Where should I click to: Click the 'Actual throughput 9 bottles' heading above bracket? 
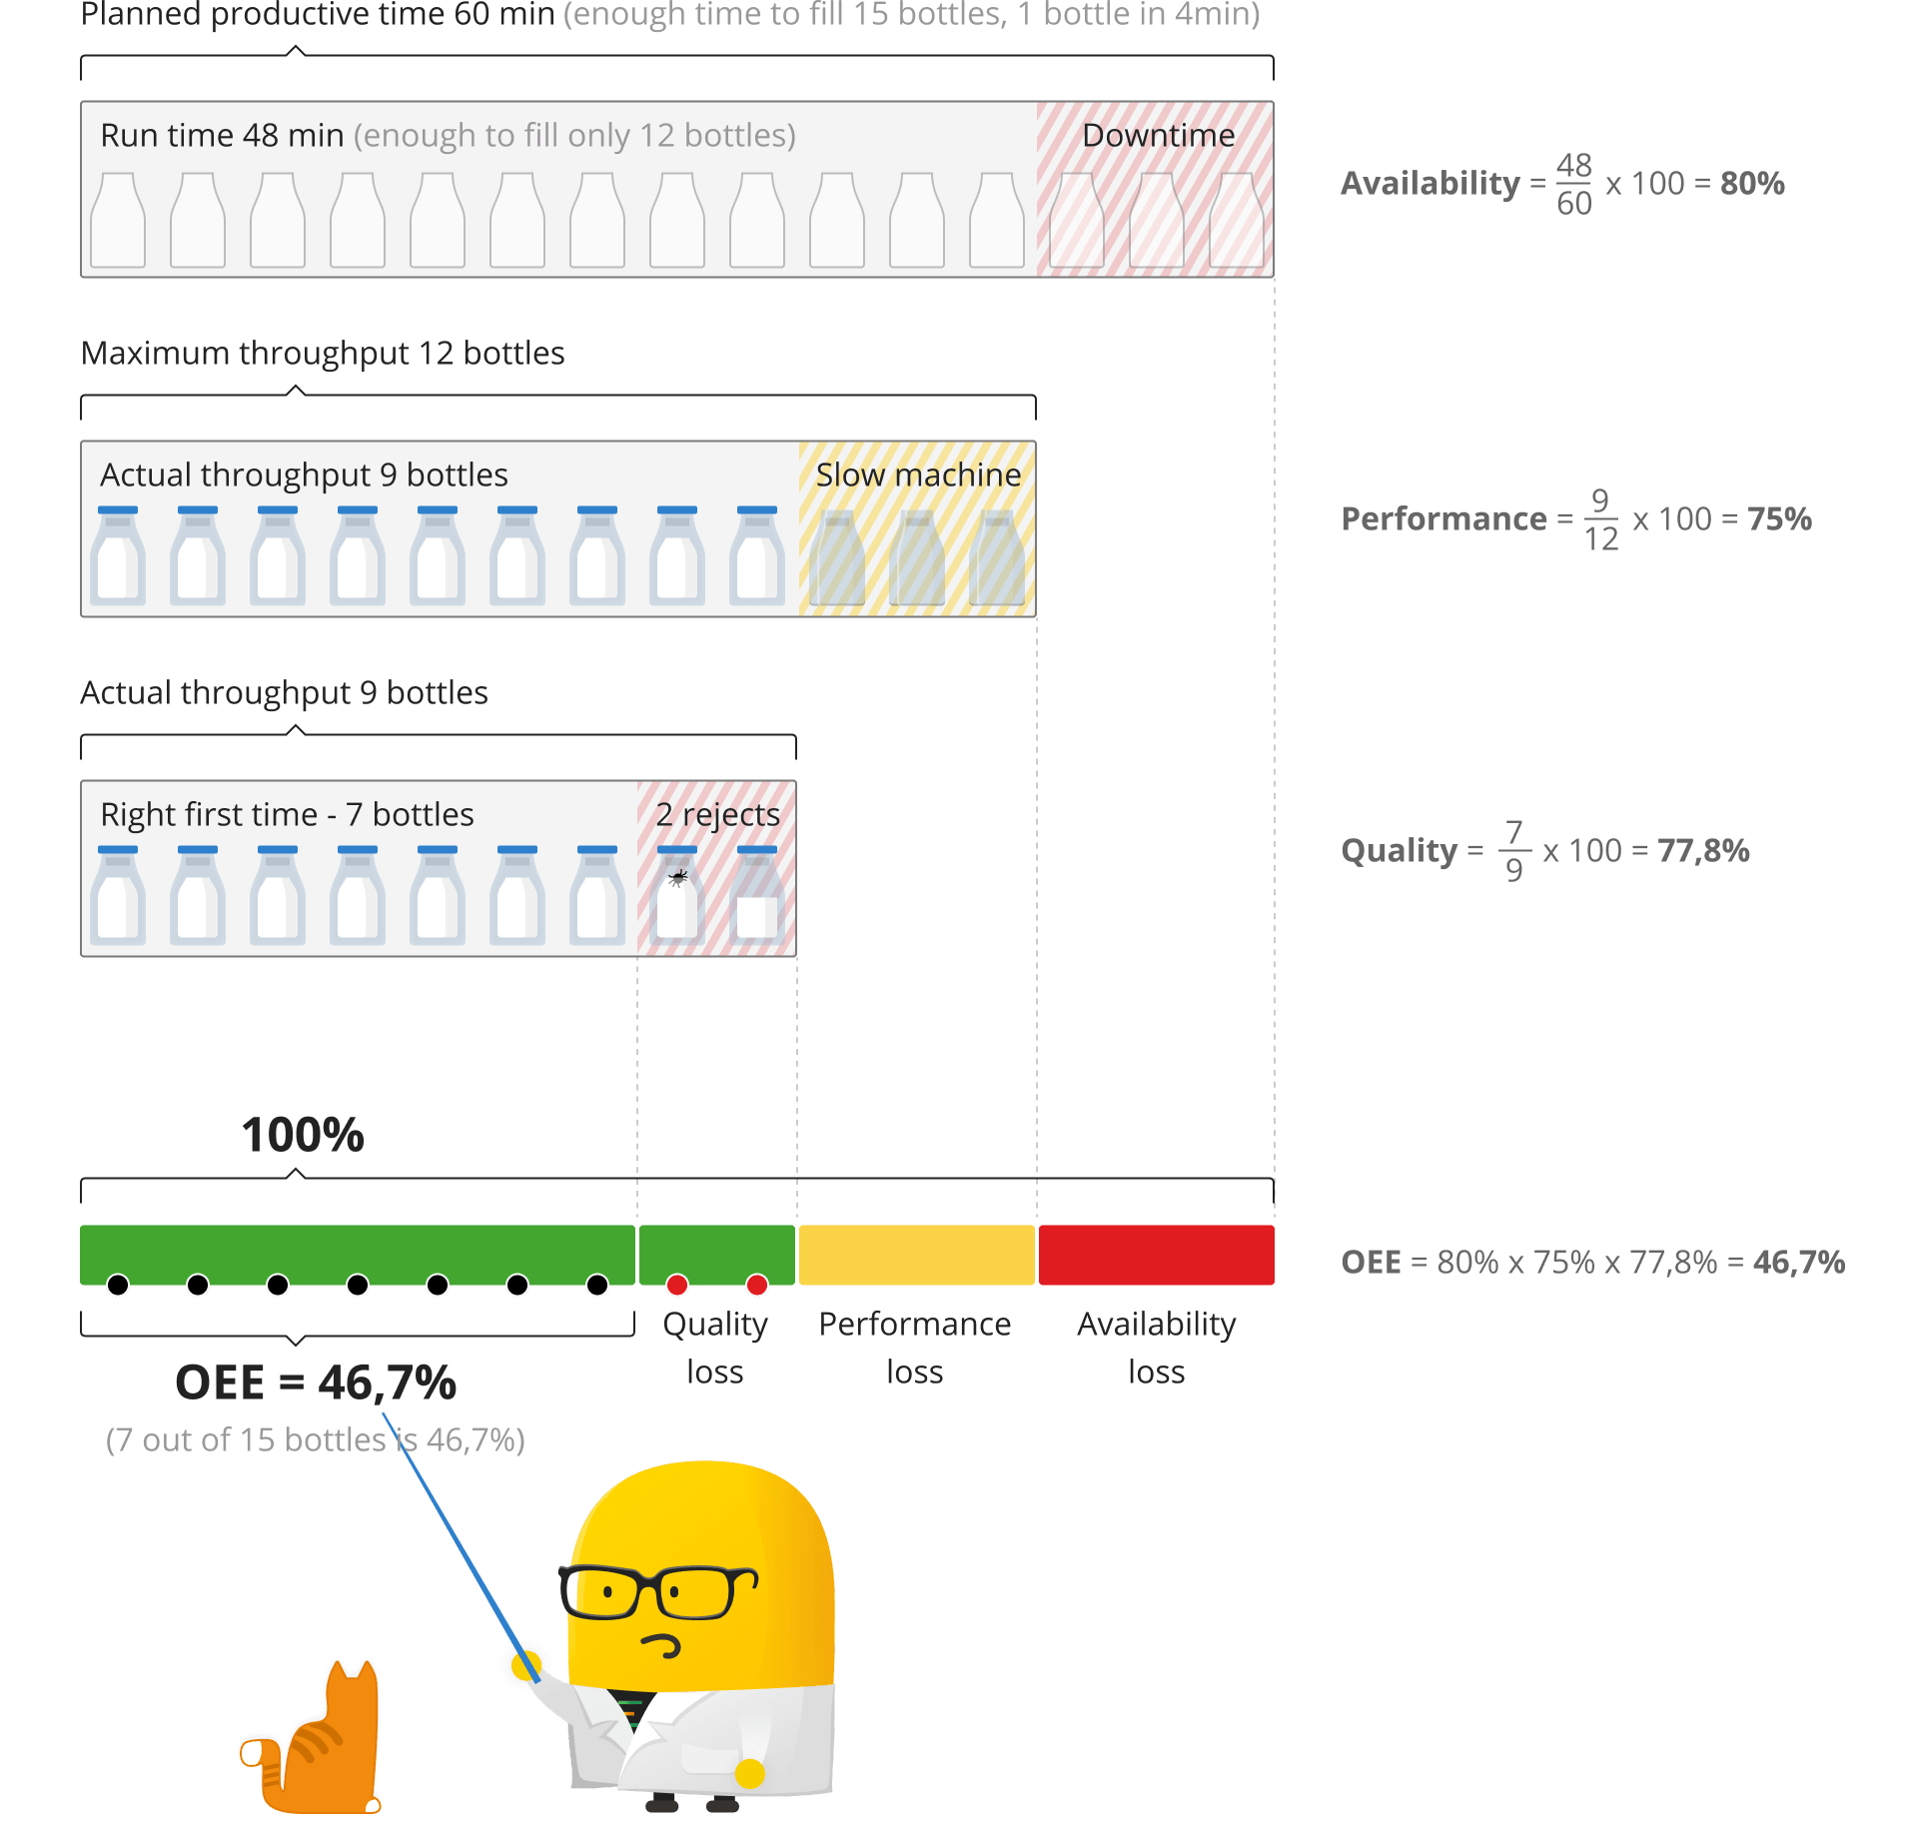click(285, 692)
